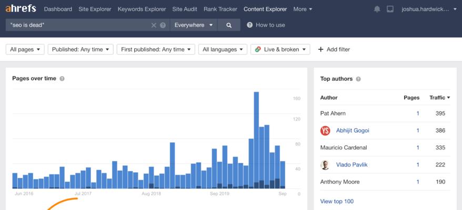Click Anthony Moore author name
This screenshot has height=210, width=462.
coord(340,182)
